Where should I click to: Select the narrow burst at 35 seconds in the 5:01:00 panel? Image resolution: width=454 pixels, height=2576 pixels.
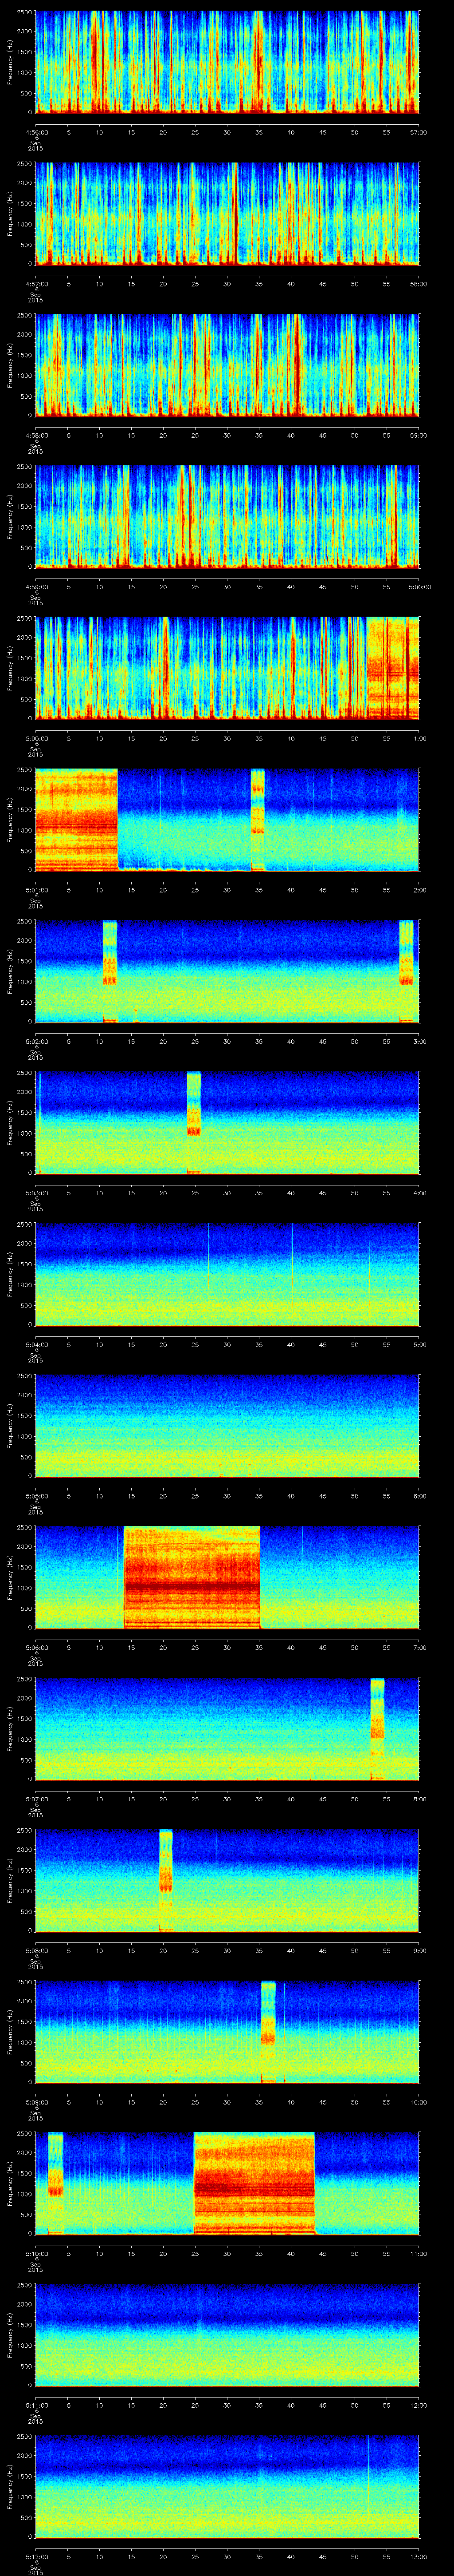click(x=258, y=819)
